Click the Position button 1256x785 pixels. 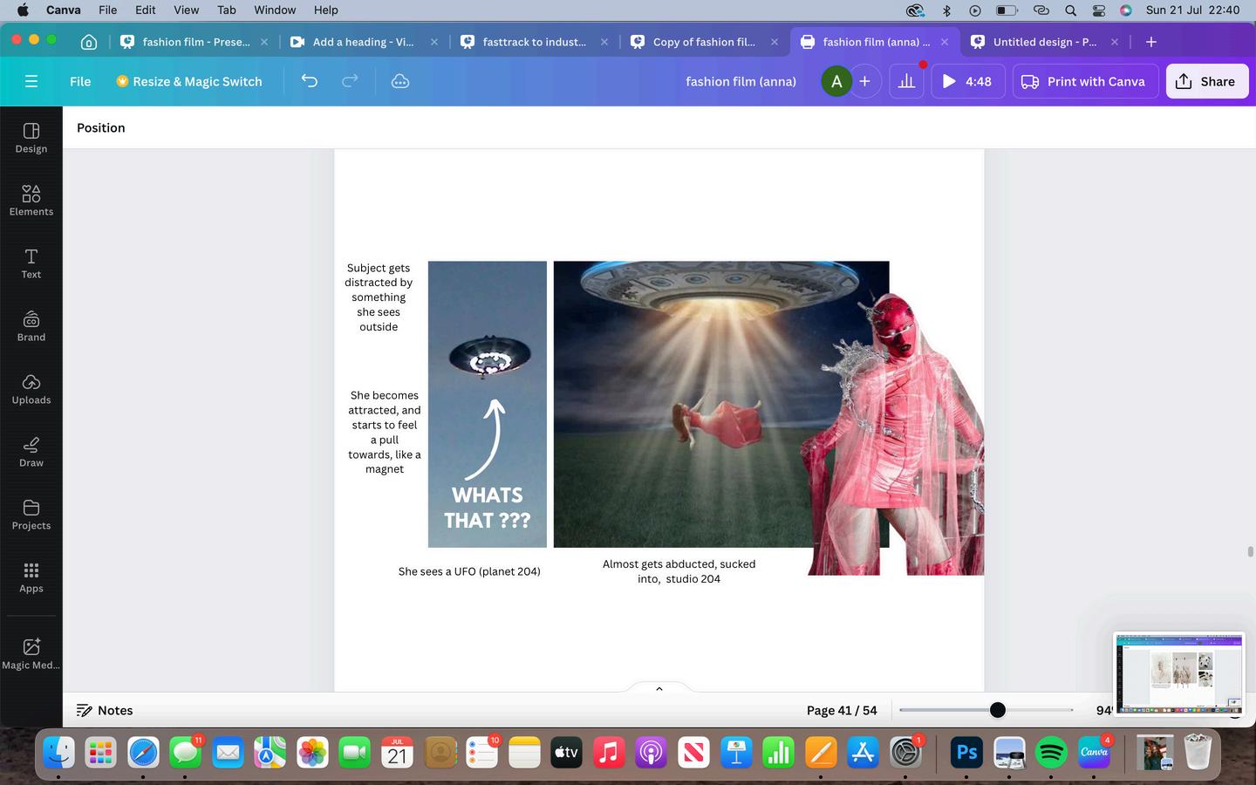(101, 127)
